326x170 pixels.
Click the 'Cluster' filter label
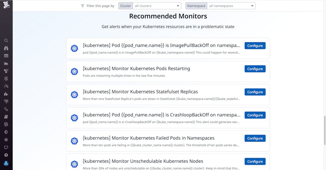click(x=125, y=6)
